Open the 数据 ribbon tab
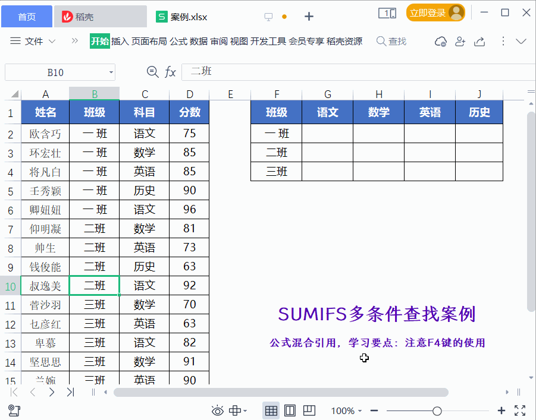The width and height of the screenshot is (536, 420). click(199, 42)
